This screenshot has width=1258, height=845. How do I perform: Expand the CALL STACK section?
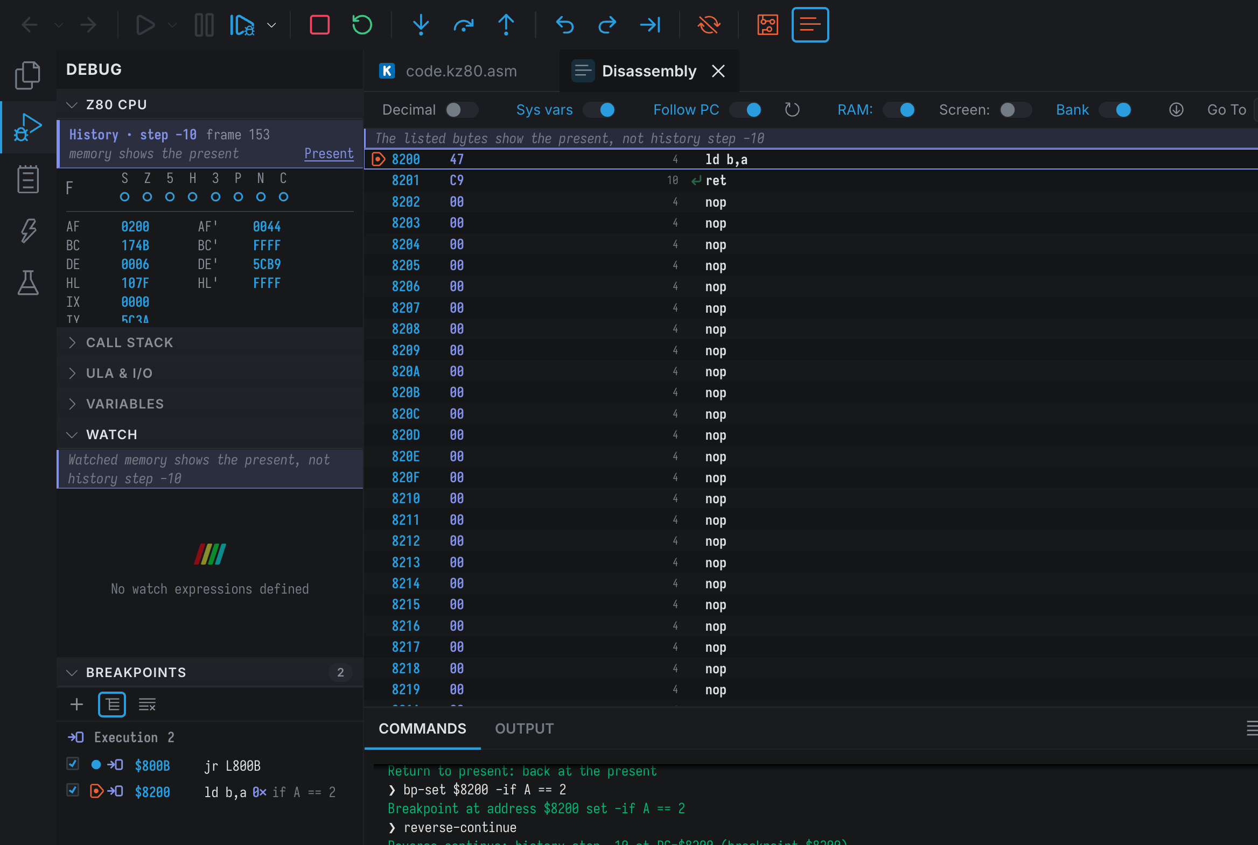tap(210, 343)
